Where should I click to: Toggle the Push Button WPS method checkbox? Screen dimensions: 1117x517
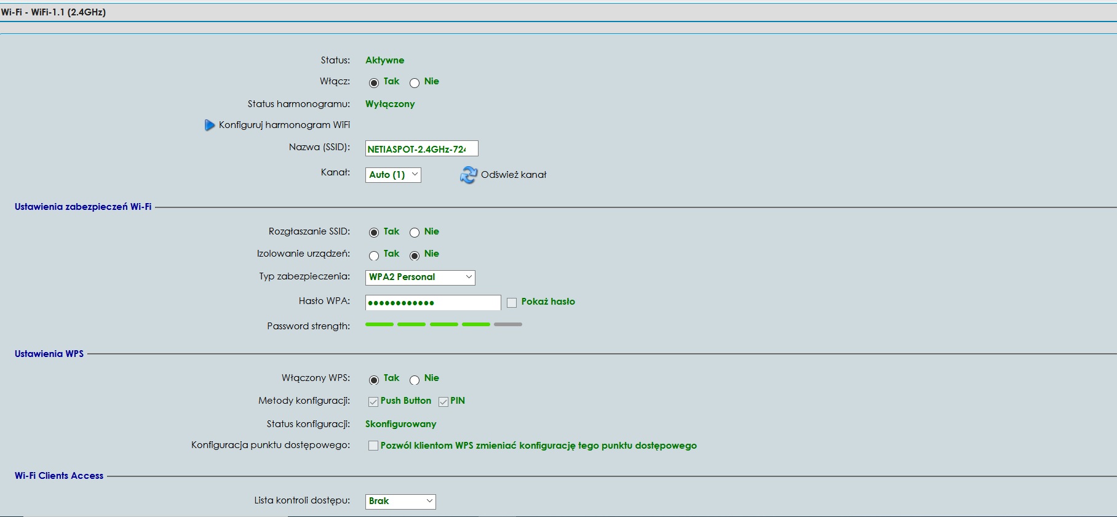click(x=373, y=402)
